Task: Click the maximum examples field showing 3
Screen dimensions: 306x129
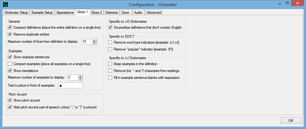Action: point(73,78)
